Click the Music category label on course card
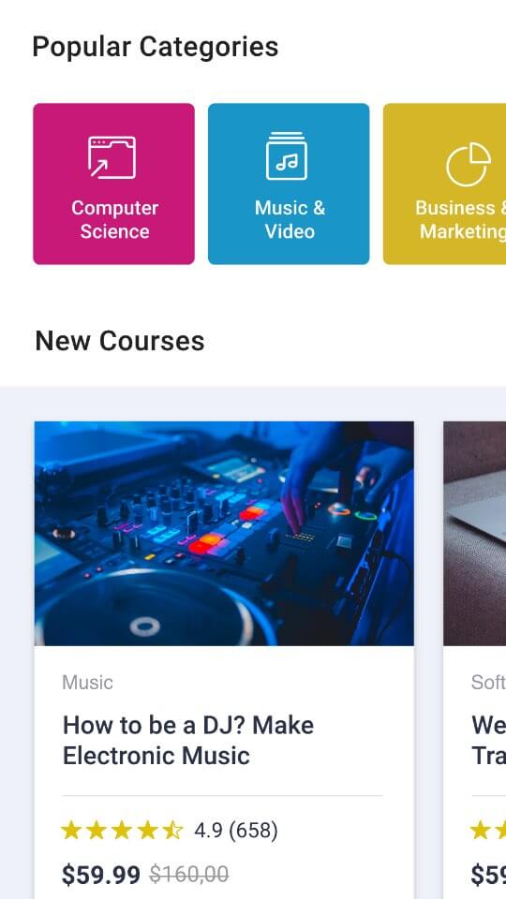Image resolution: width=506 pixels, height=899 pixels. 87,683
